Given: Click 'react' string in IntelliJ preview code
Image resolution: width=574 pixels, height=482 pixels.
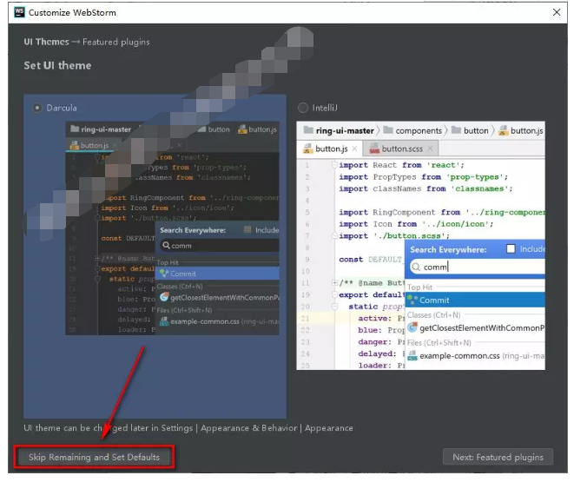Looking at the screenshot, I should pyautogui.click(x=443, y=165).
